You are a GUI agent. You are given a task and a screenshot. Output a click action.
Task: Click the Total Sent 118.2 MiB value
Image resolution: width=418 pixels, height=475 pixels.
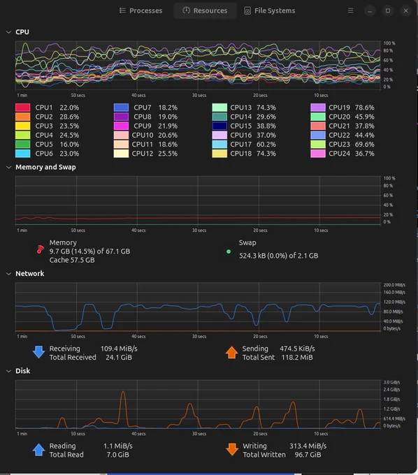(x=297, y=358)
